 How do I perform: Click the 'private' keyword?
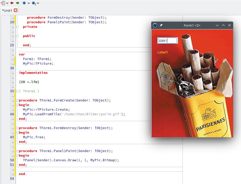pos(30,27)
